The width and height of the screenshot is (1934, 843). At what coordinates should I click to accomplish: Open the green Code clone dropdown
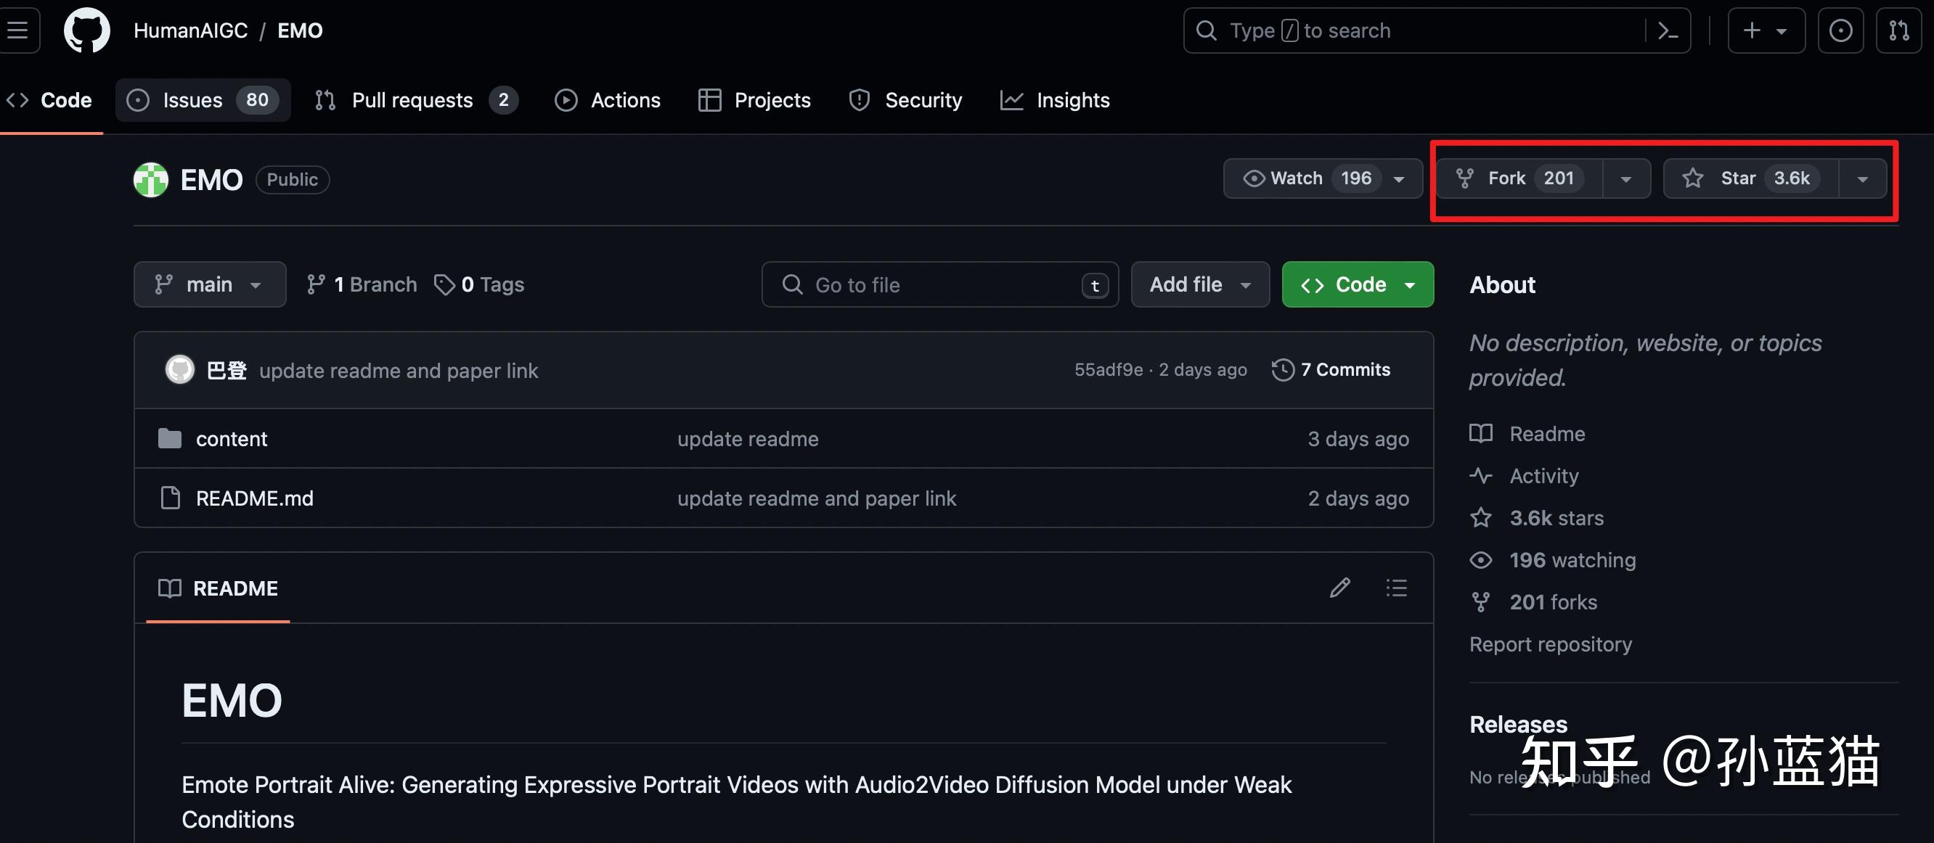(x=1358, y=285)
